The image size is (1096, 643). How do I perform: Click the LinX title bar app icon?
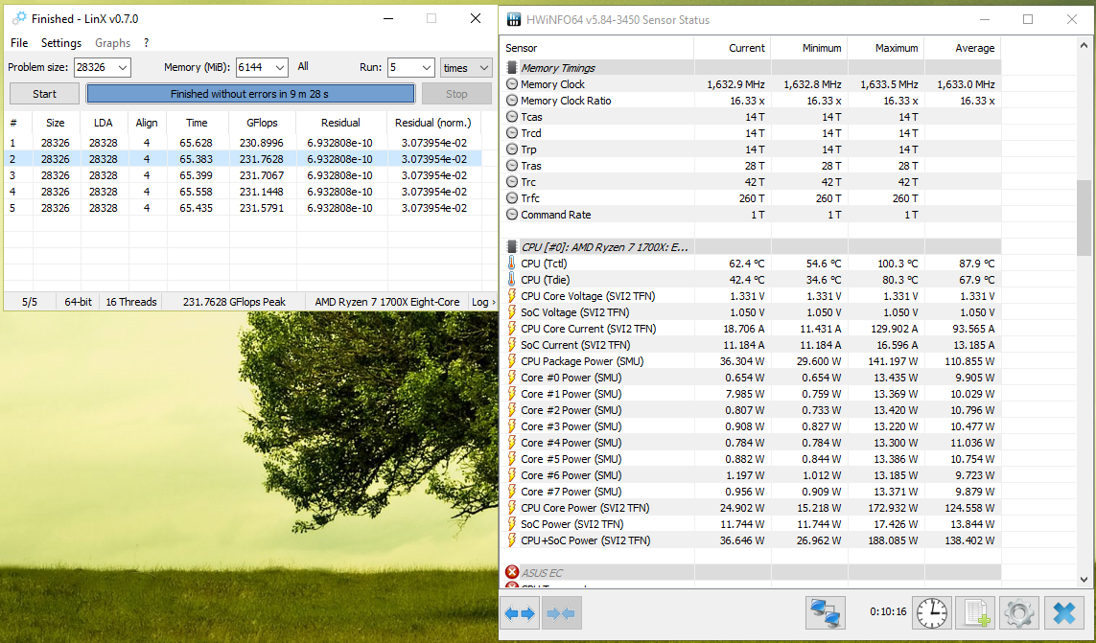(19, 19)
